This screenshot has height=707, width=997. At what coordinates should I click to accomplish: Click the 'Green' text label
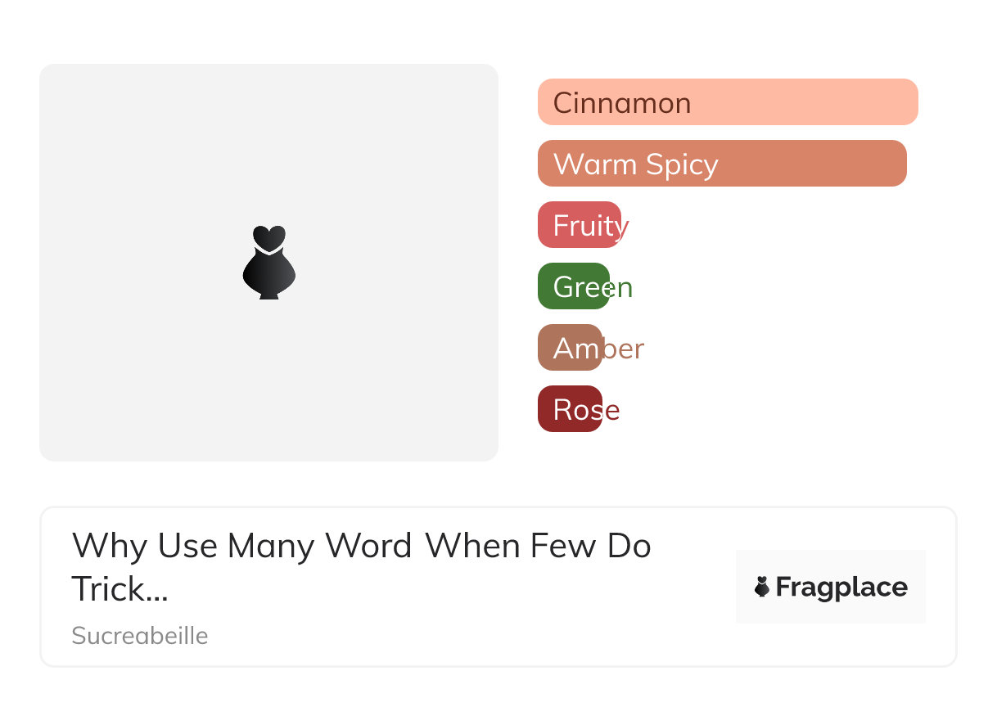point(593,287)
